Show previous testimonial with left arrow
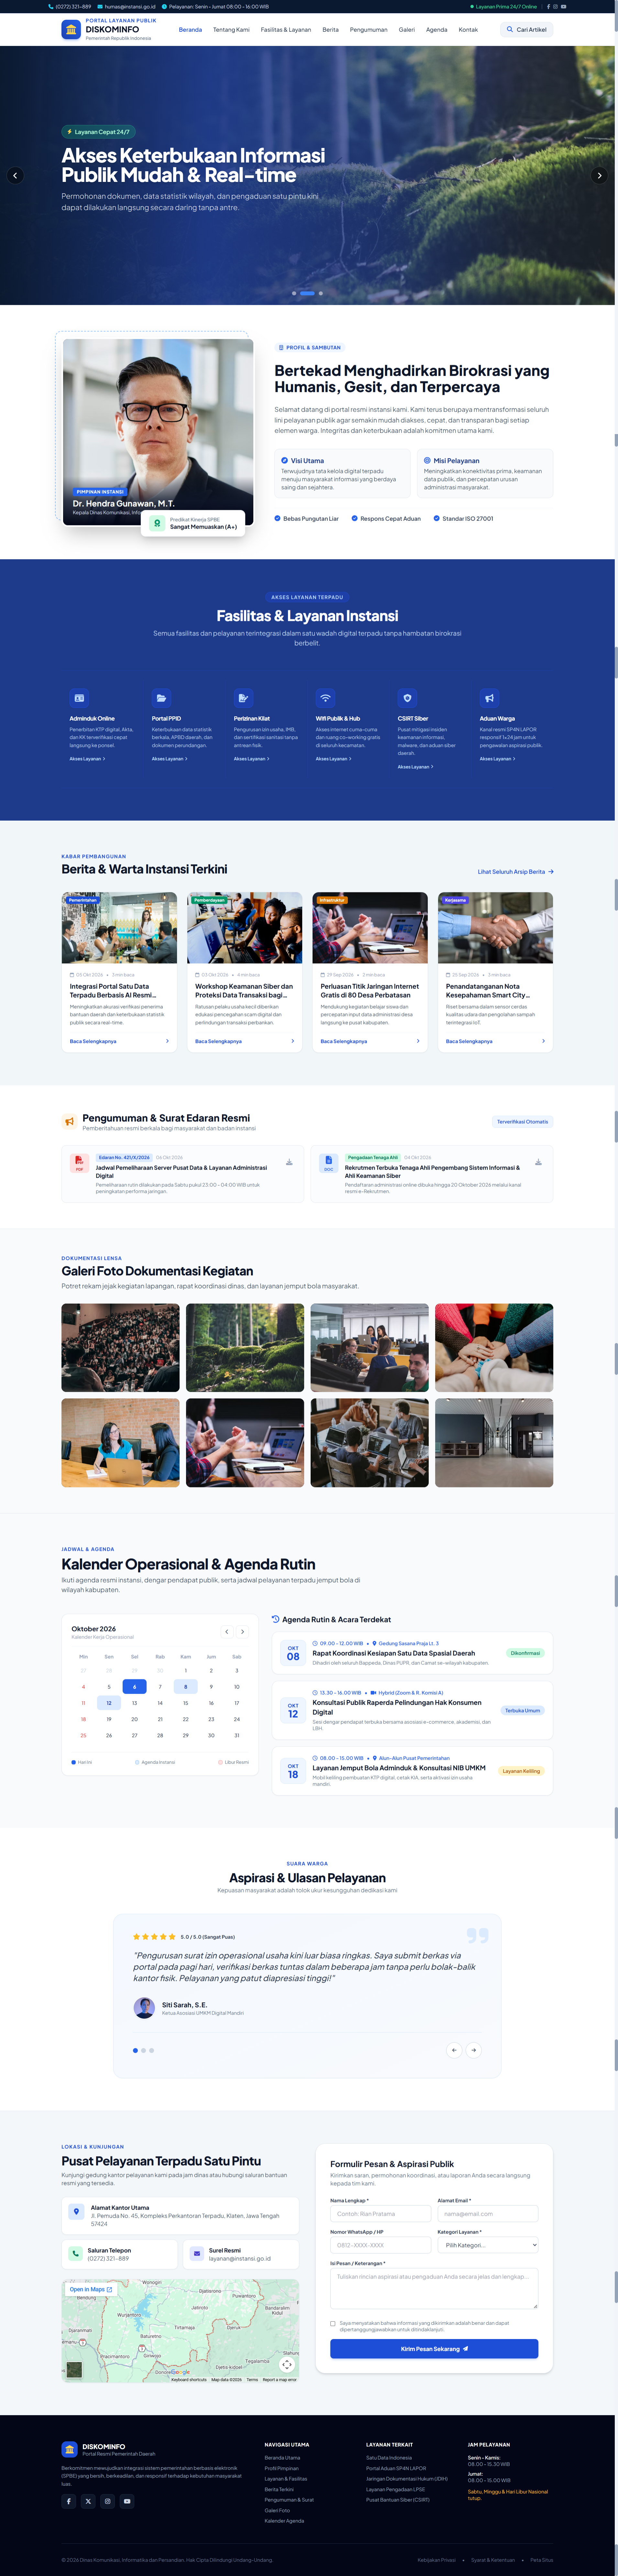The image size is (618, 2576). (x=454, y=2050)
